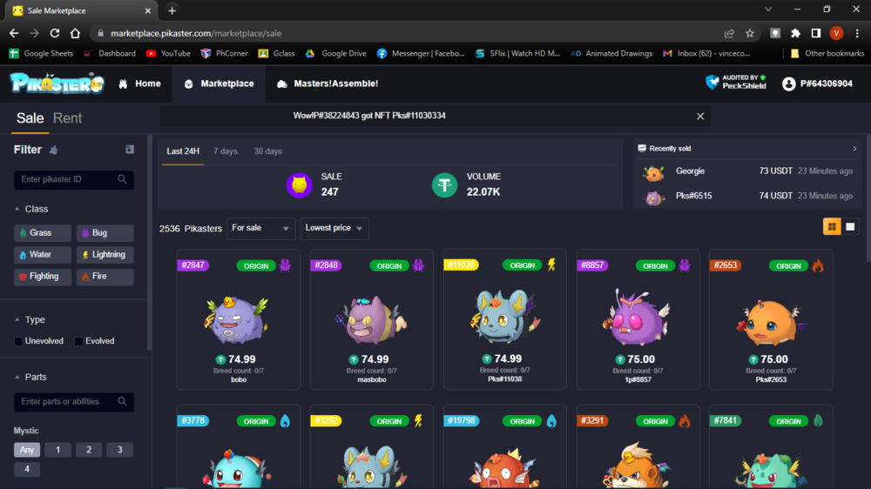Switch to the Rent tab

pos(68,118)
